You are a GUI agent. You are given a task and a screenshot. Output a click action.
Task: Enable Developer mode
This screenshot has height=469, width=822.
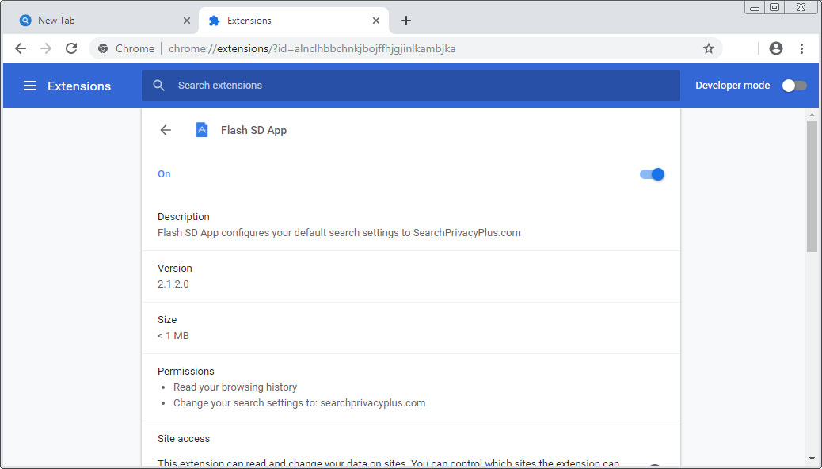pyautogui.click(x=794, y=85)
